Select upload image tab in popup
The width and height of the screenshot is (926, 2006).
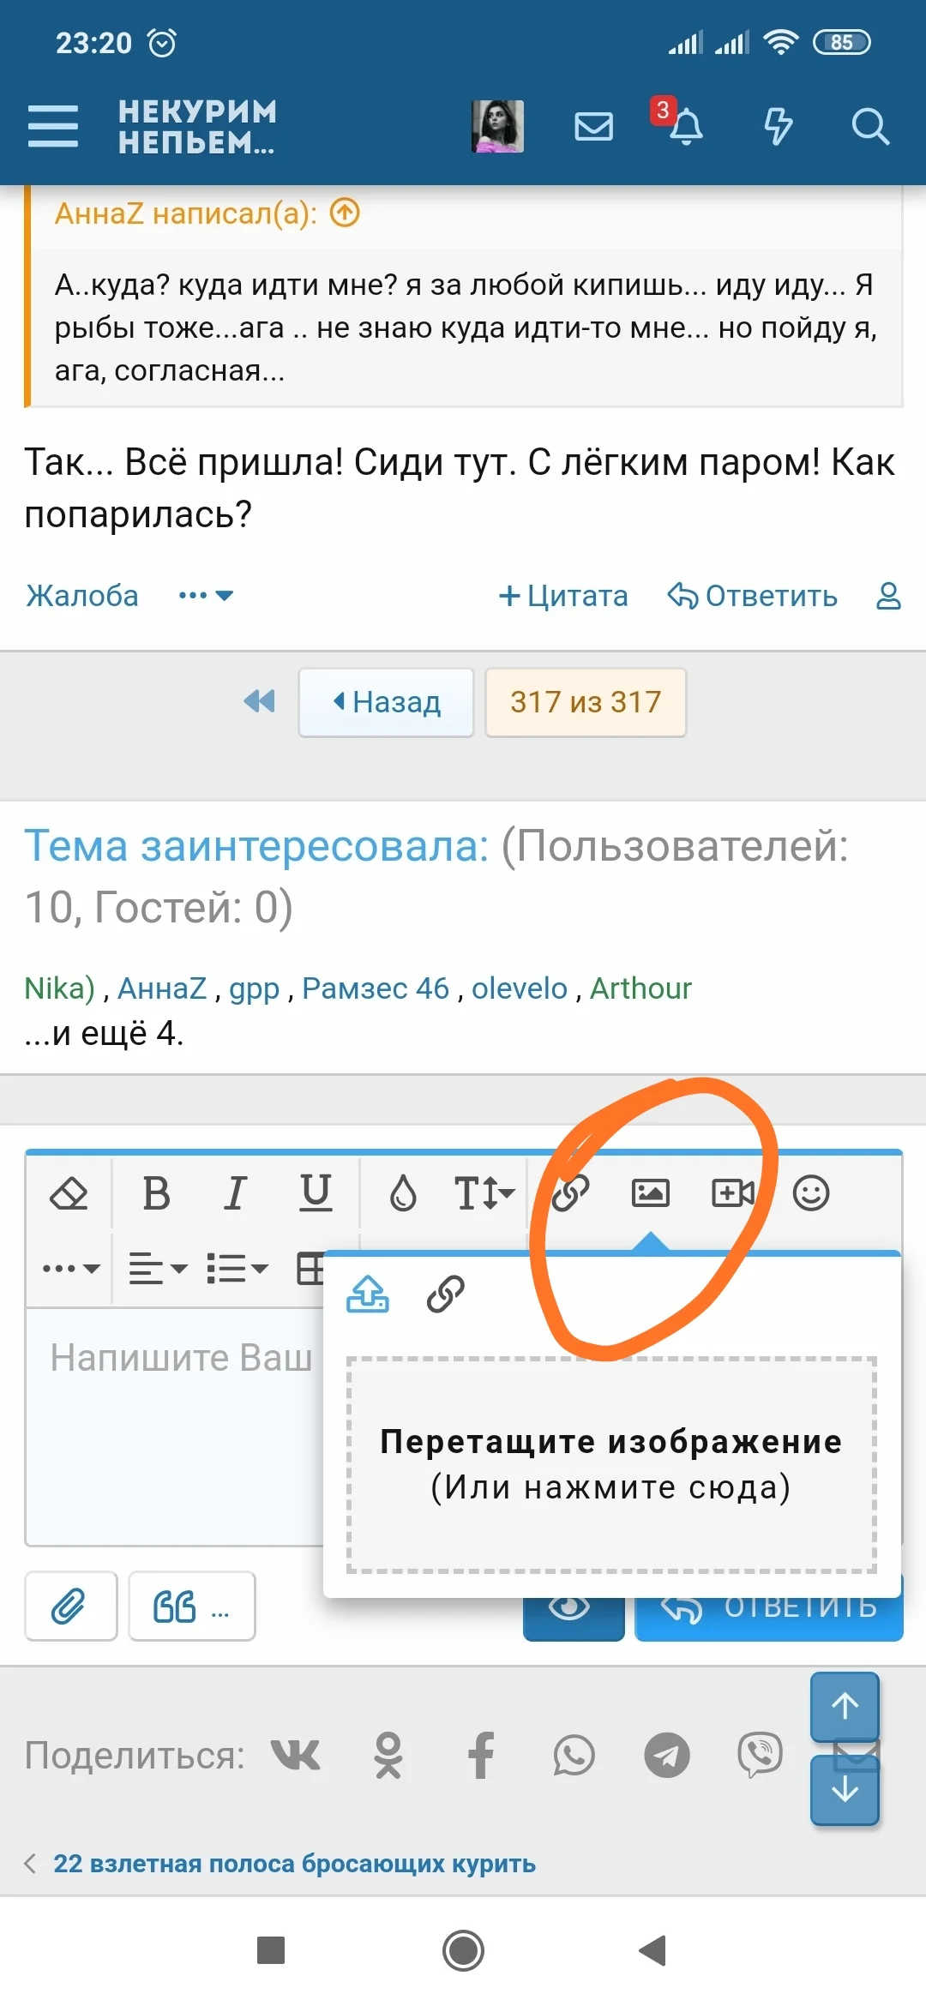(367, 1294)
